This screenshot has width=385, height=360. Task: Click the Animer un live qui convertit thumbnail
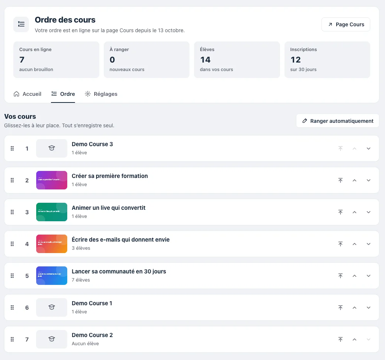(x=52, y=212)
